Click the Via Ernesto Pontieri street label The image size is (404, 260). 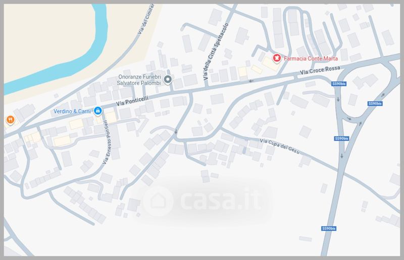click(x=107, y=142)
